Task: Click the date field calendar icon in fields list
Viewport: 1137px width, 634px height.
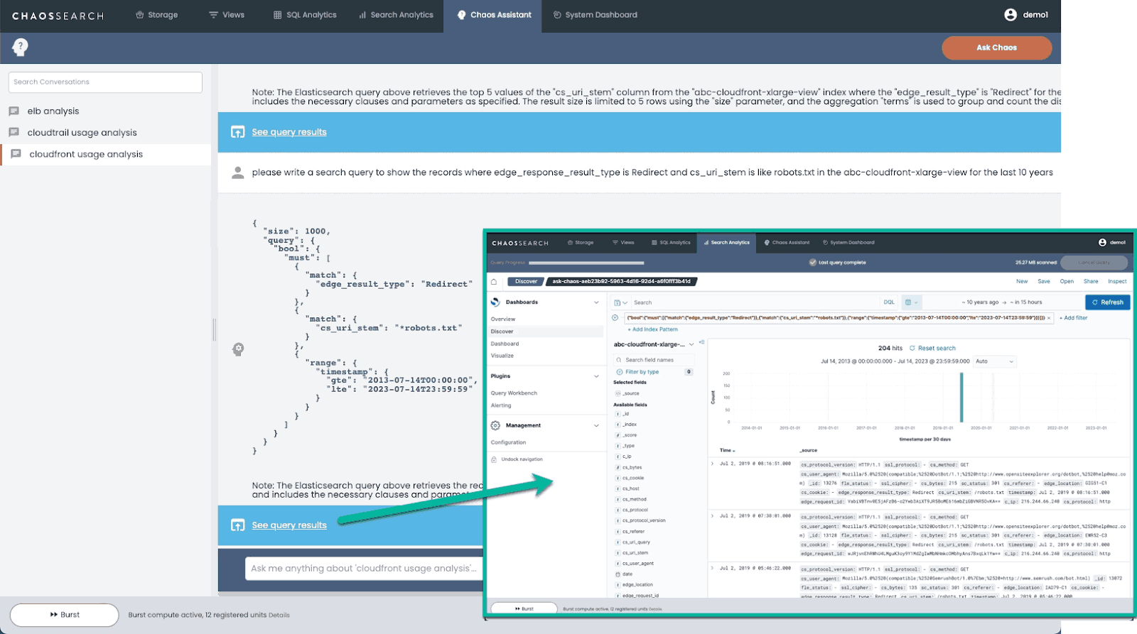Action: [x=618, y=574]
